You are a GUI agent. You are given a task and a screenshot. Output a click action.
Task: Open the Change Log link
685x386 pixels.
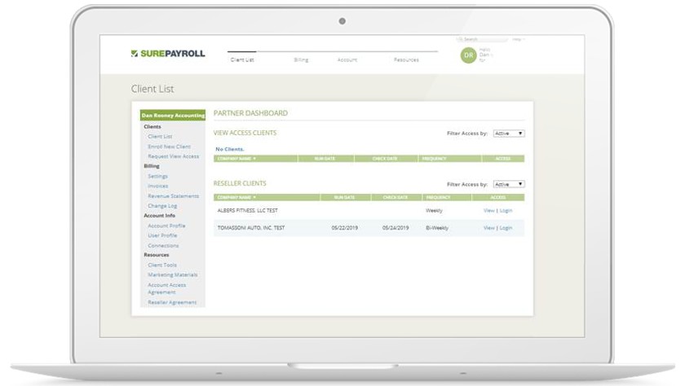[162, 206]
